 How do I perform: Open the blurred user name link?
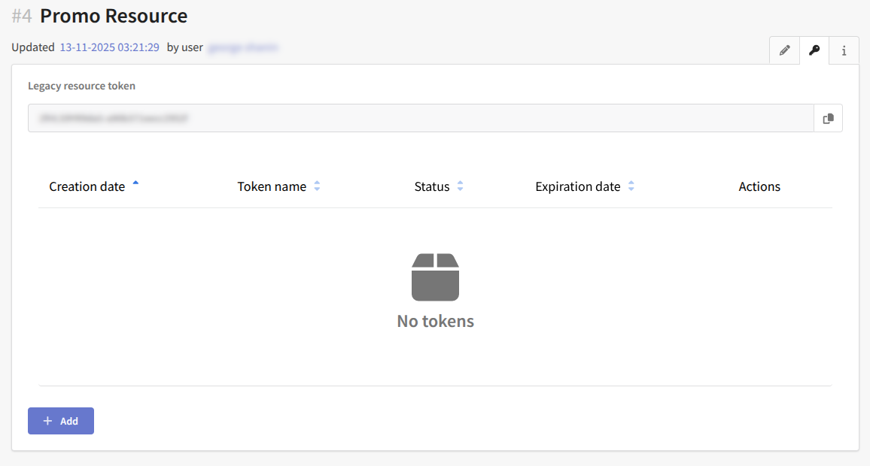[x=243, y=47]
